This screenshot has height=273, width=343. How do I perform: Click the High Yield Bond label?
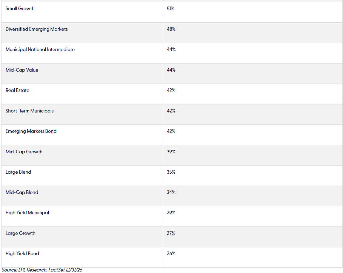point(22,254)
